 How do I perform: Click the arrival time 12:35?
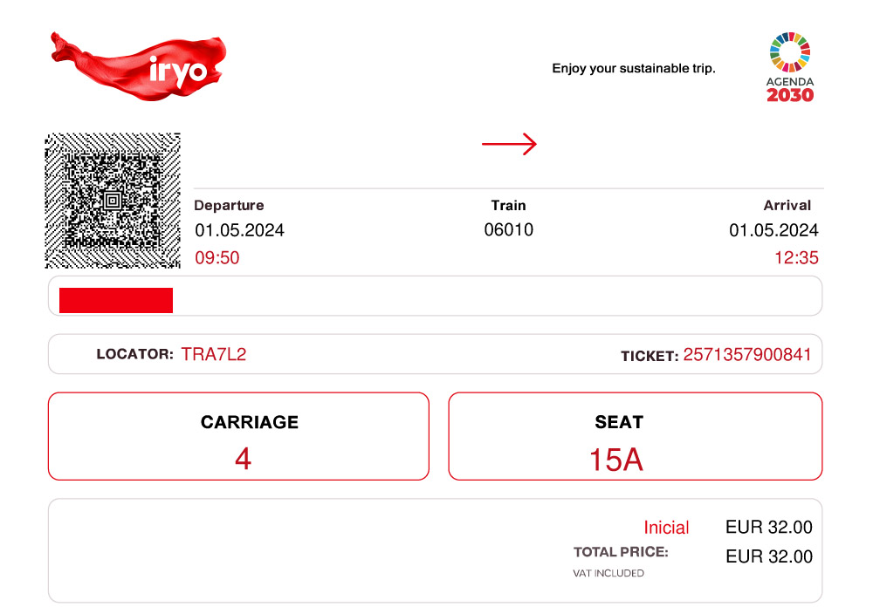796,257
